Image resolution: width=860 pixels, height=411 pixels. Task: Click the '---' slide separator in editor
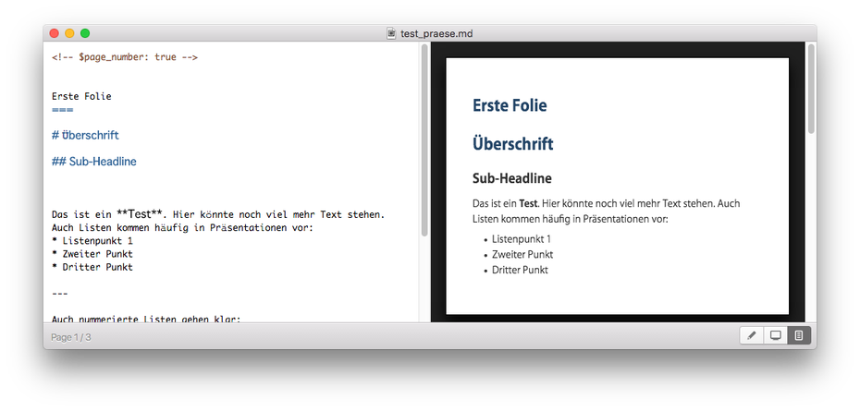(x=59, y=294)
